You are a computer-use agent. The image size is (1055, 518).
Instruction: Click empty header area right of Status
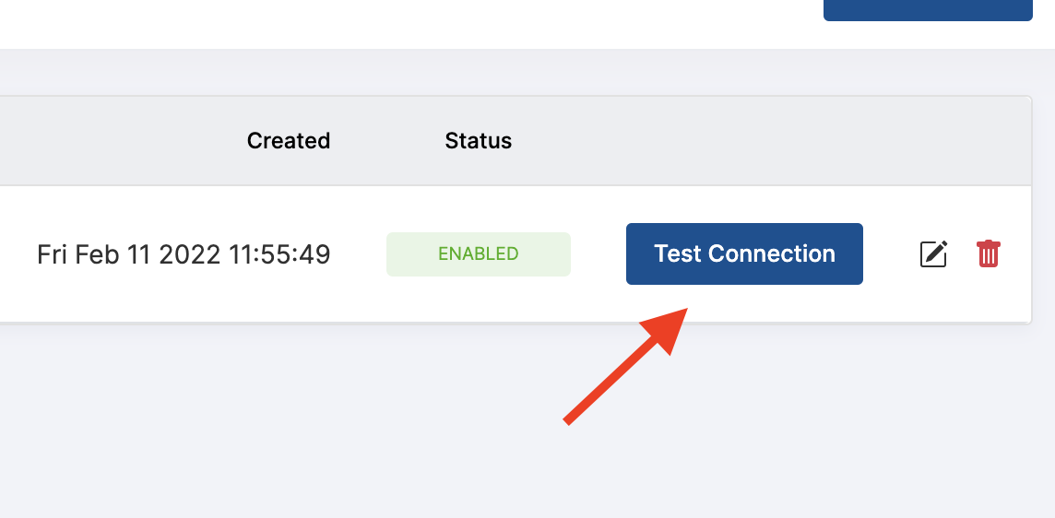coord(767,141)
